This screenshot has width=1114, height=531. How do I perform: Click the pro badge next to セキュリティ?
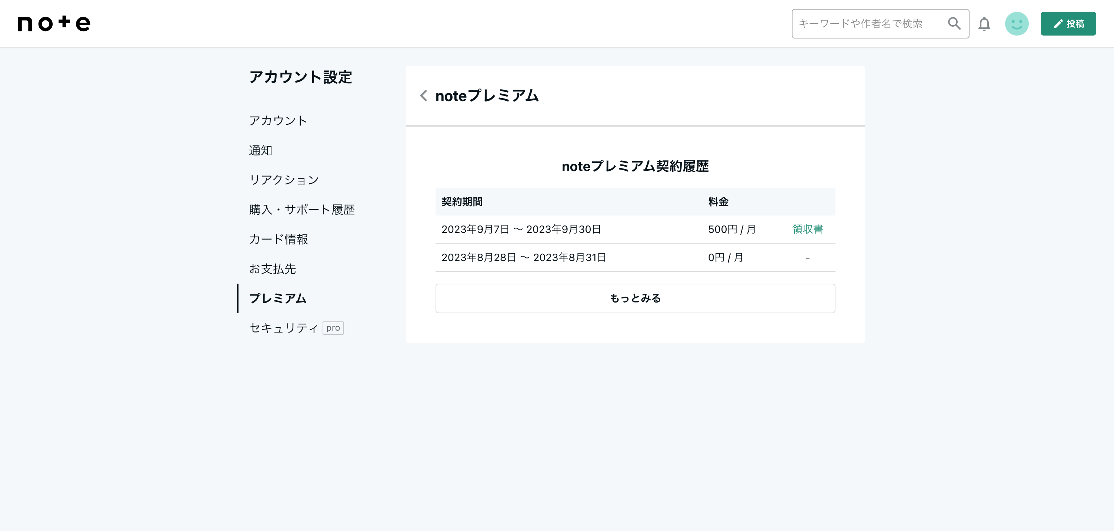pos(333,328)
